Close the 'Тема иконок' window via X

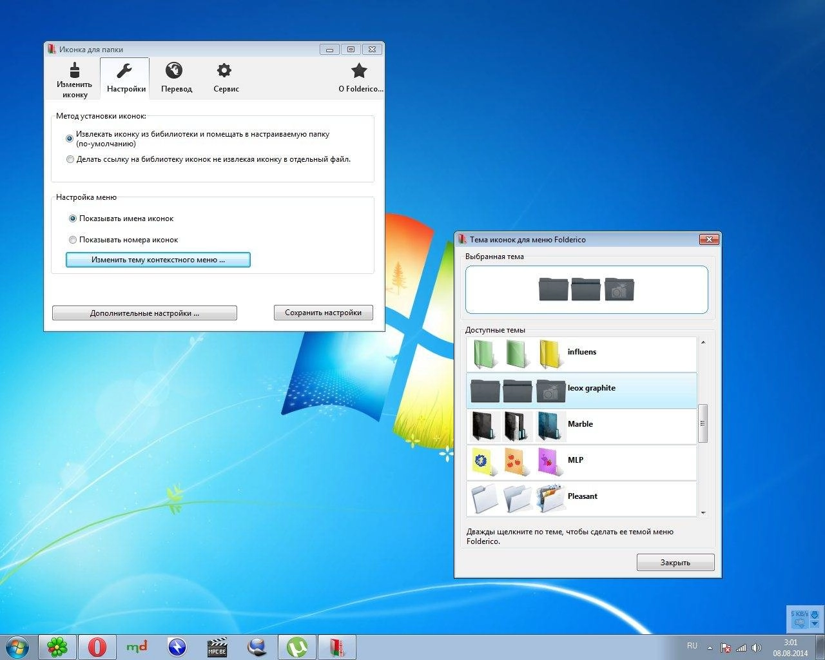[708, 239]
